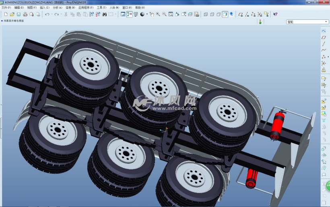Viewport: 330px width, 207px height.
Task: Toggle coordinate systems display
Action: 260,14
